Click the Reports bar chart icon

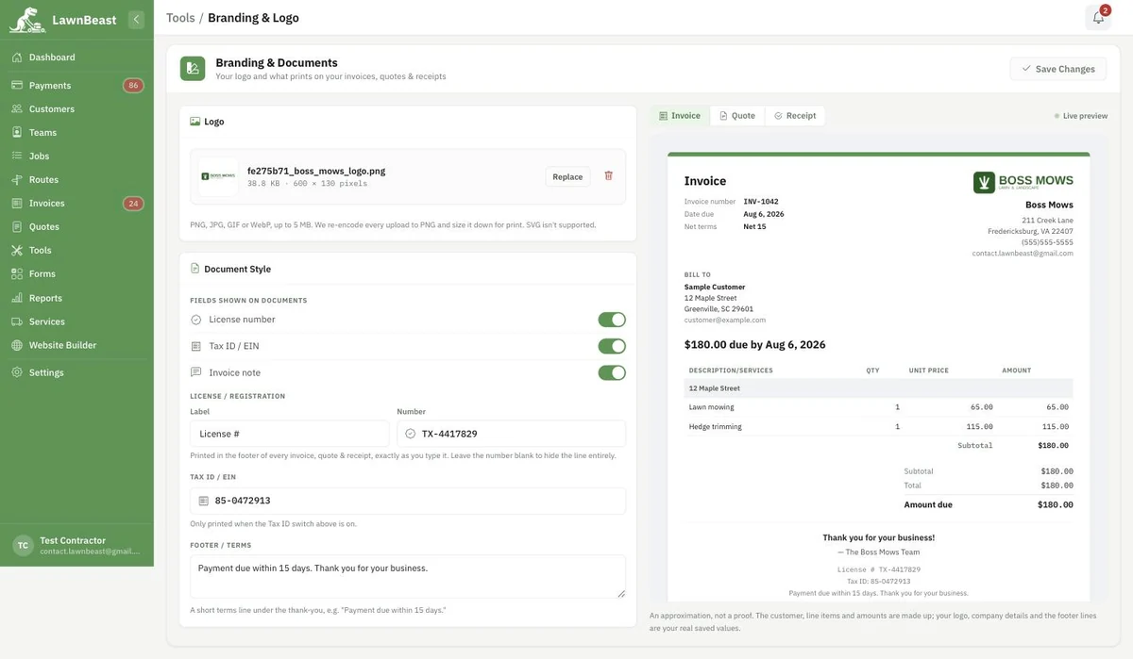(x=17, y=298)
